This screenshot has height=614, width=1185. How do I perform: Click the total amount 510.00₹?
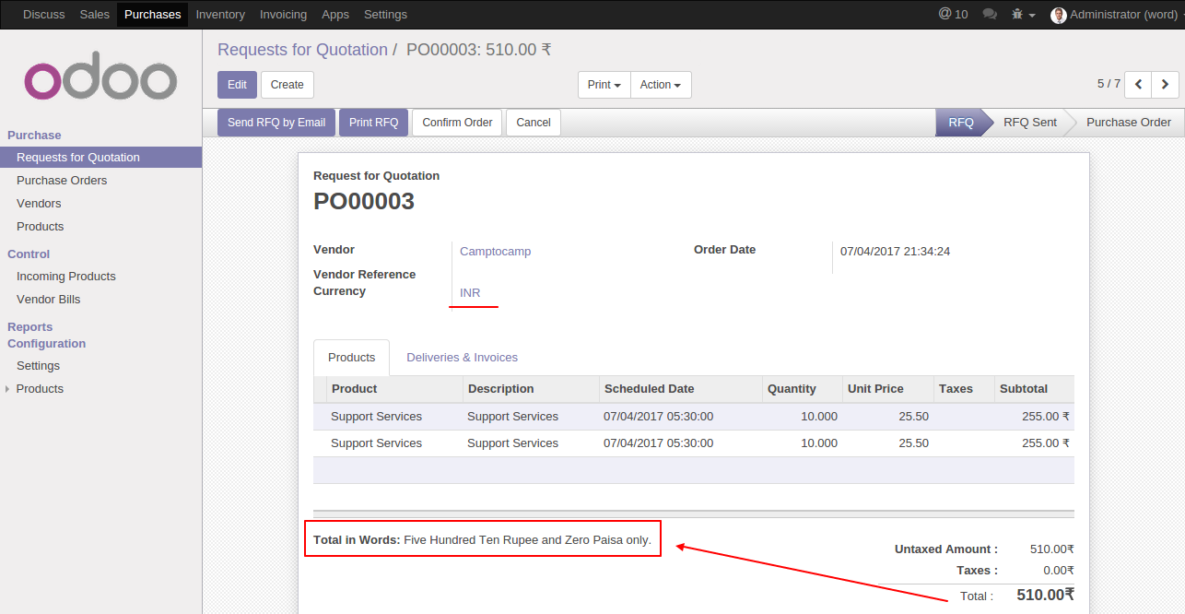point(1045,596)
